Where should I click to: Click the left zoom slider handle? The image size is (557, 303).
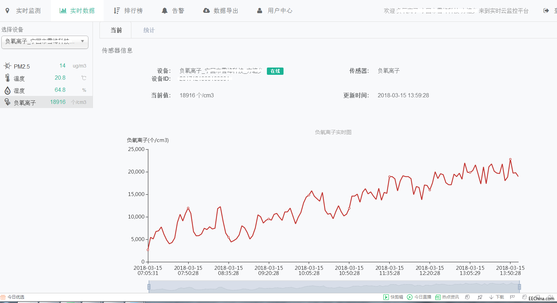pyautogui.click(x=149, y=287)
